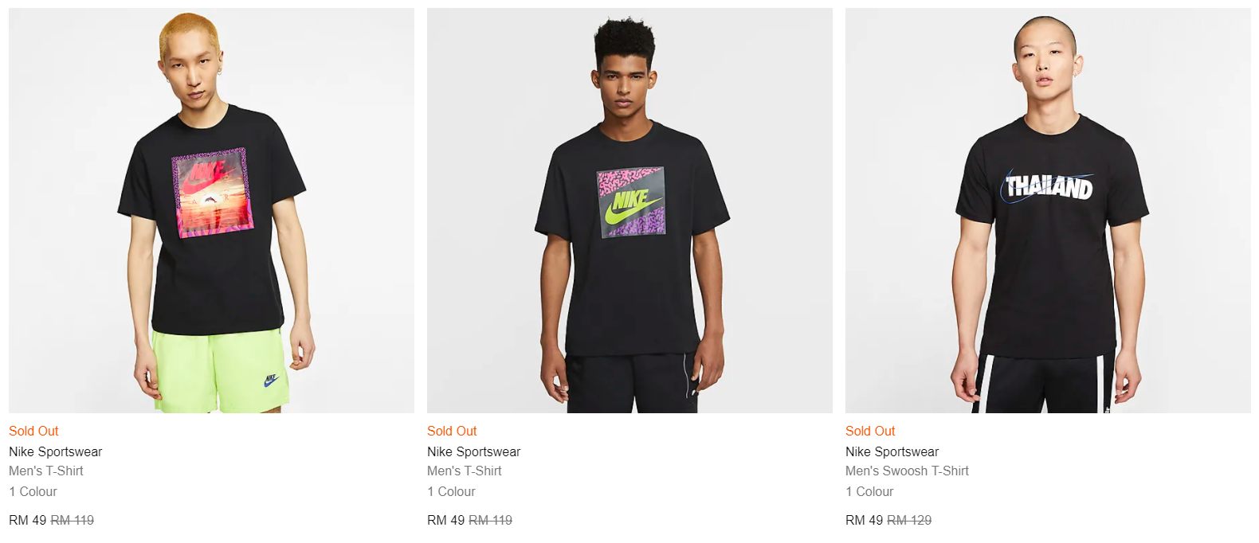The width and height of the screenshot is (1259, 543).
Task: Click Nike Sportswear title under the Thailand tee
Action: [x=892, y=451]
